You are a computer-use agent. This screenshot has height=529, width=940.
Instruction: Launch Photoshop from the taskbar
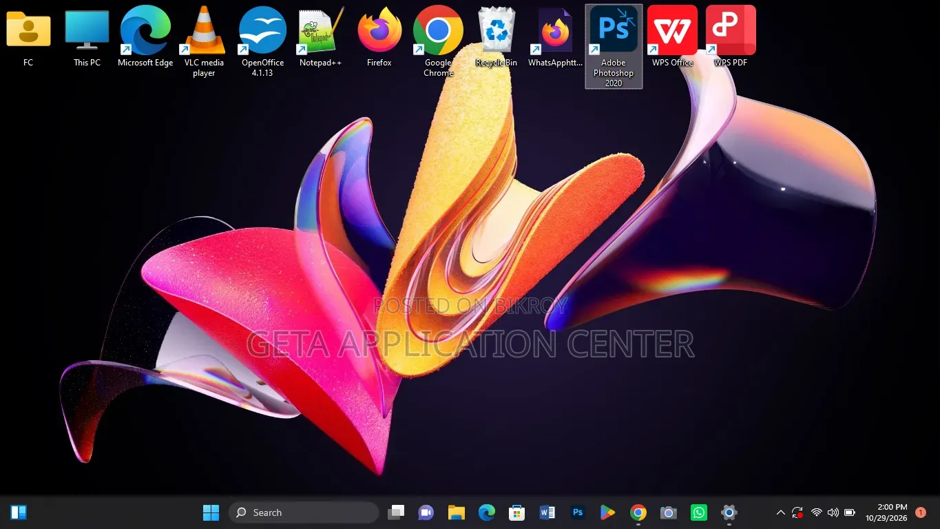point(578,512)
